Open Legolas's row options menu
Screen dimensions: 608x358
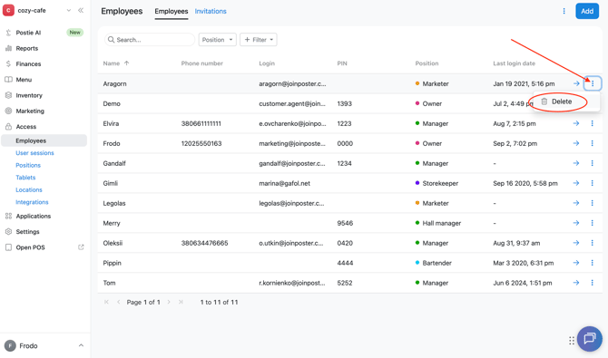[x=592, y=203]
